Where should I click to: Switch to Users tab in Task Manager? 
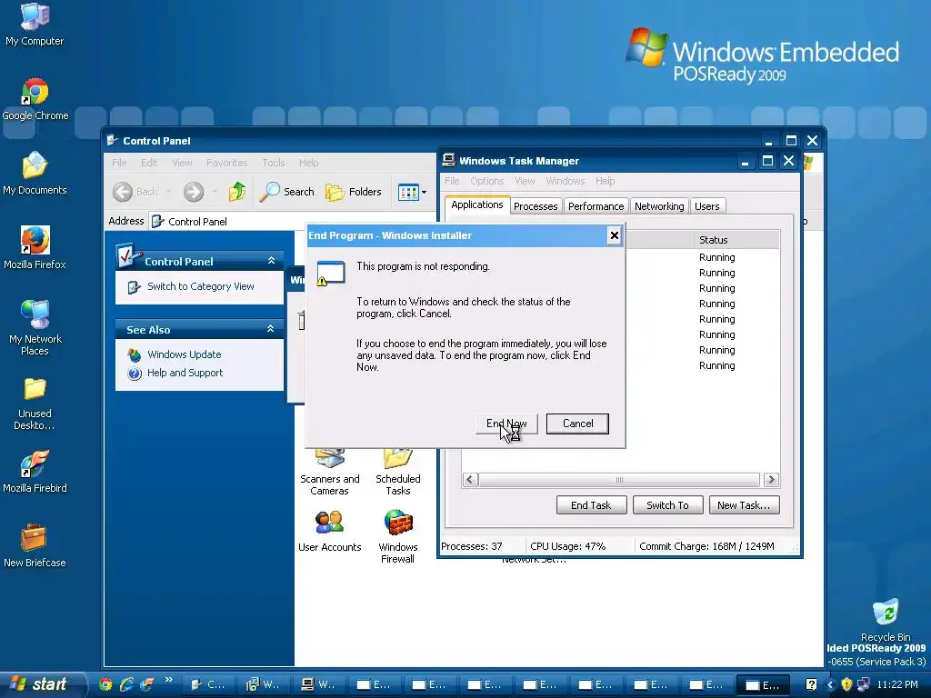pos(706,206)
